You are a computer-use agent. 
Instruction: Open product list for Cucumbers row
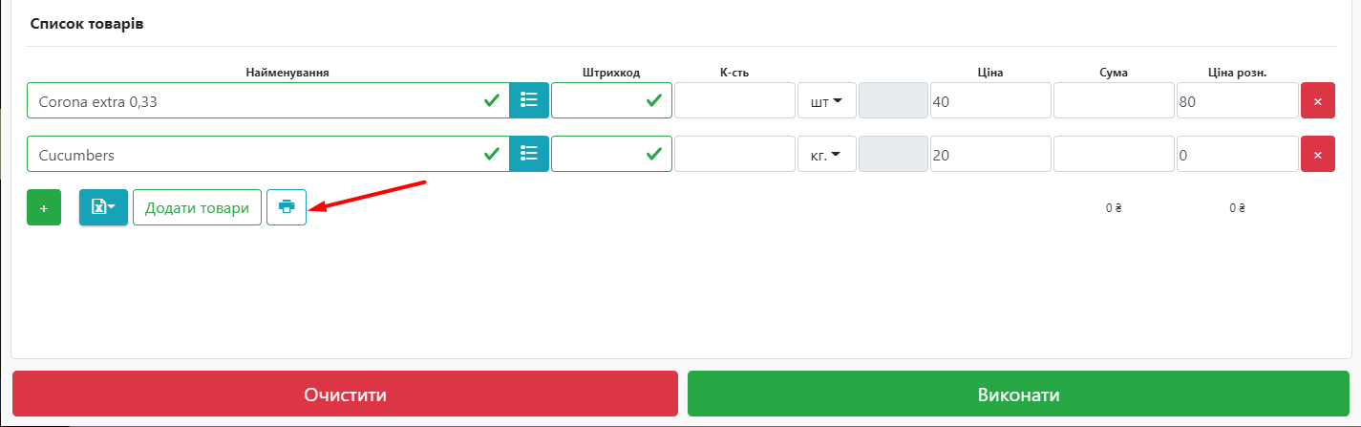(x=529, y=154)
